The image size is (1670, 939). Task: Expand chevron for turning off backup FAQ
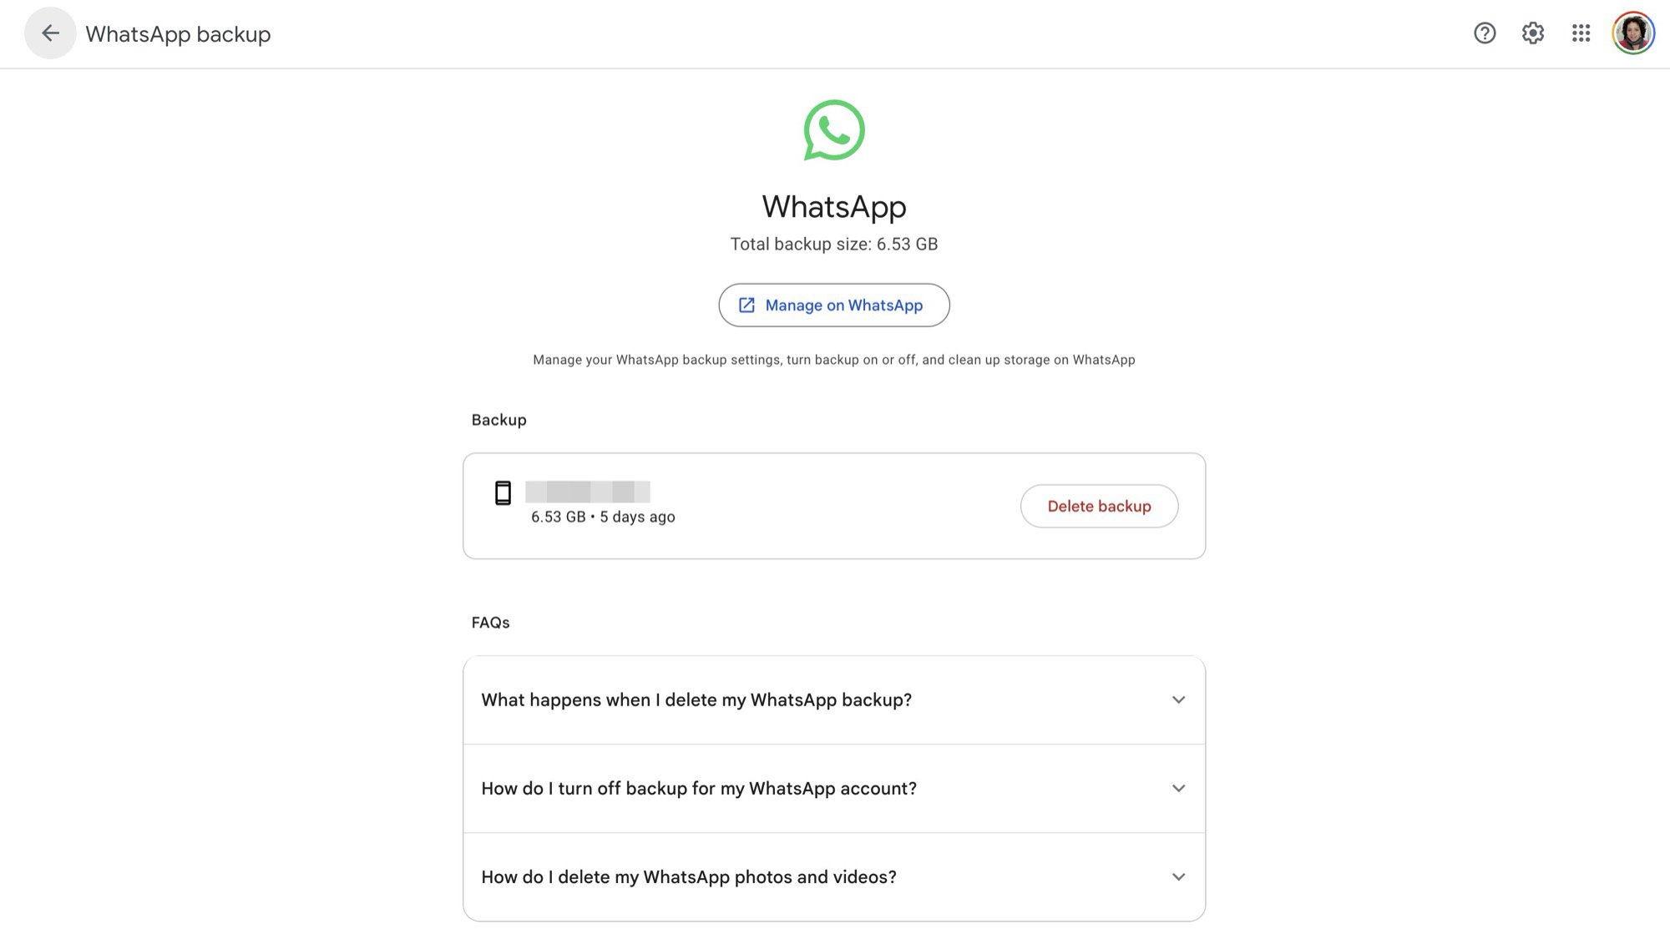coord(1178,788)
